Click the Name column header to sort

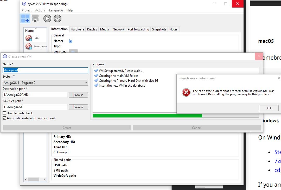[x=35, y=30]
